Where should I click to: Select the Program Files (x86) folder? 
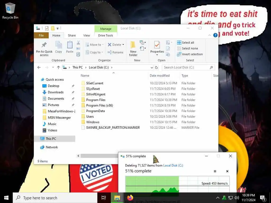coord(100,105)
